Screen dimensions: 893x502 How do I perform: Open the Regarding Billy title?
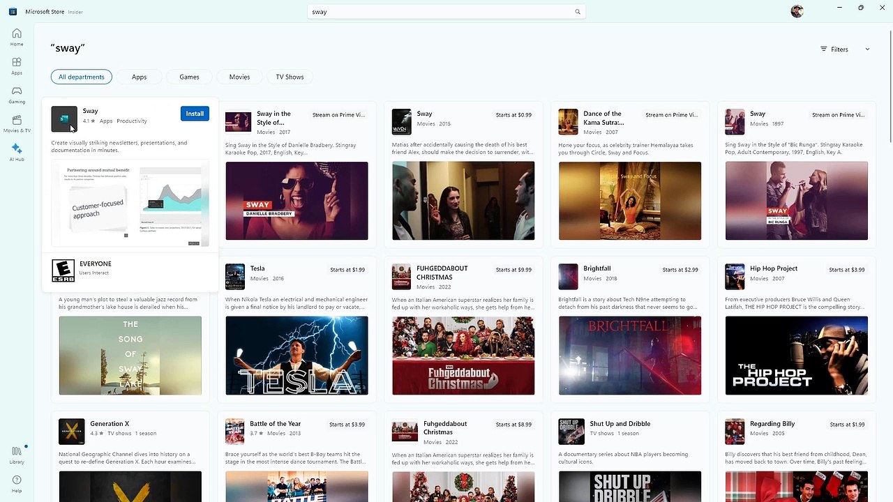click(x=773, y=424)
